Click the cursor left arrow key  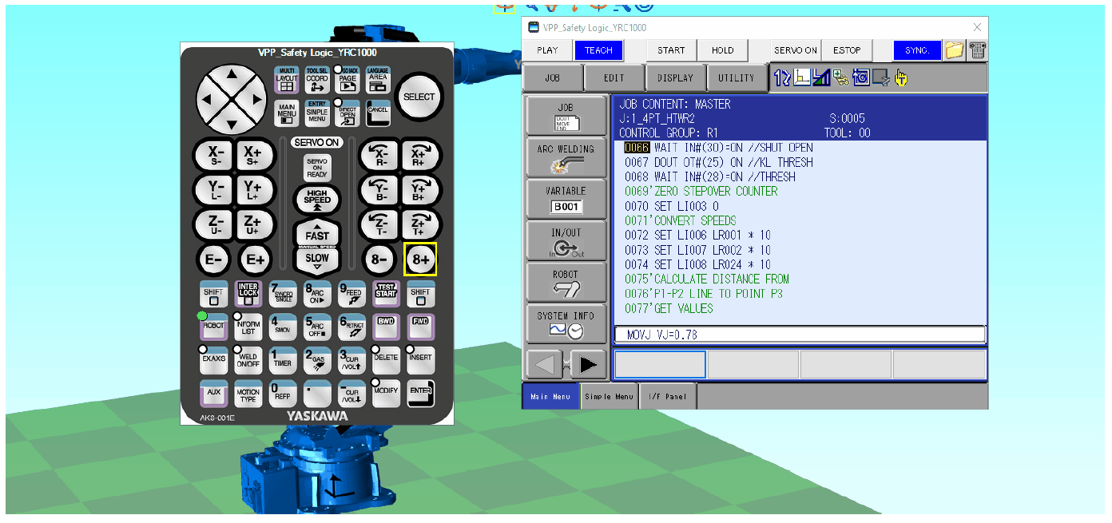pos(208,100)
